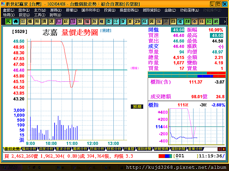Switch to the 基本分析 tab
229x171 pixels.
[x=63, y=149]
